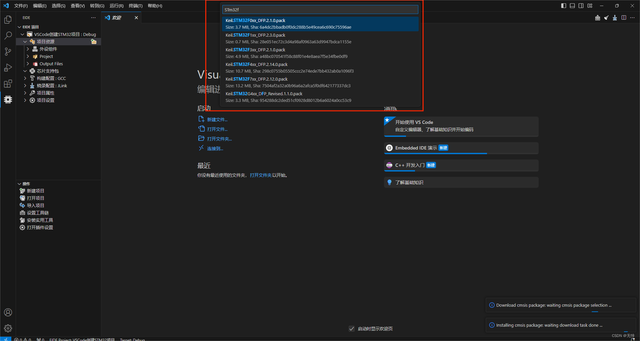Expand the Output Files folder
This screenshot has height=341, width=640.
[28, 64]
